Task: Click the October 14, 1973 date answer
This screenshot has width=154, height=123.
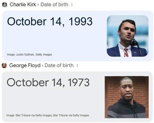Action: tap(48, 82)
